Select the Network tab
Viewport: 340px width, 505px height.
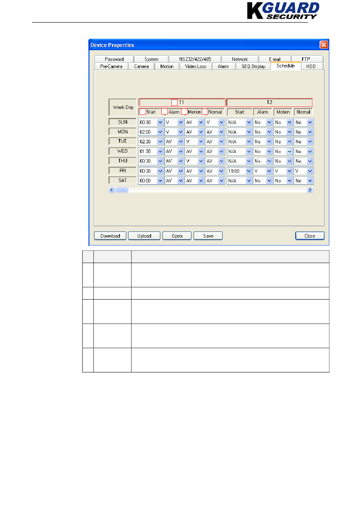pyautogui.click(x=240, y=59)
